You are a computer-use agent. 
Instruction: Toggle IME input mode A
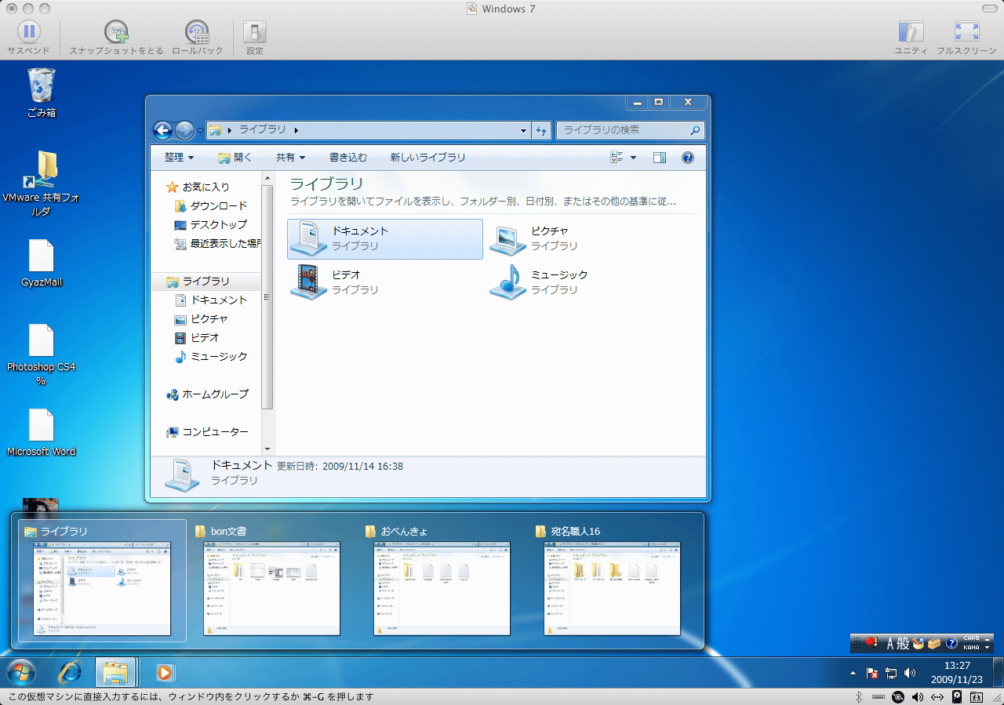(890, 643)
